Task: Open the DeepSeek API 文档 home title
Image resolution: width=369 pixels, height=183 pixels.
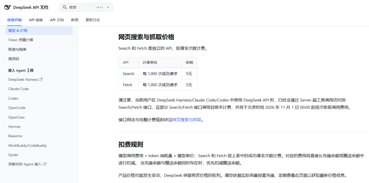Action: (31, 7)
